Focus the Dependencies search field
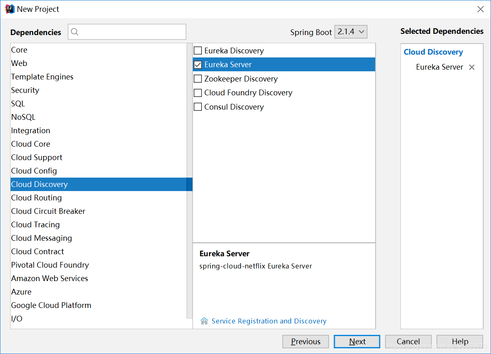This screenshot has width=491, height=354. 127,32
